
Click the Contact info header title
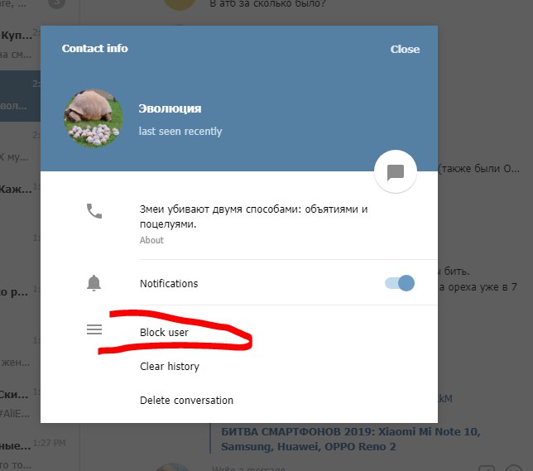pyautogui.click(x=95, y=48)
